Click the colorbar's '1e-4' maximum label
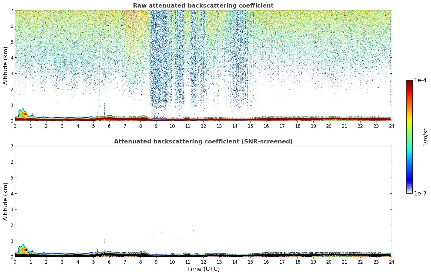Viewport: 431px width, 275px height. 420,80
